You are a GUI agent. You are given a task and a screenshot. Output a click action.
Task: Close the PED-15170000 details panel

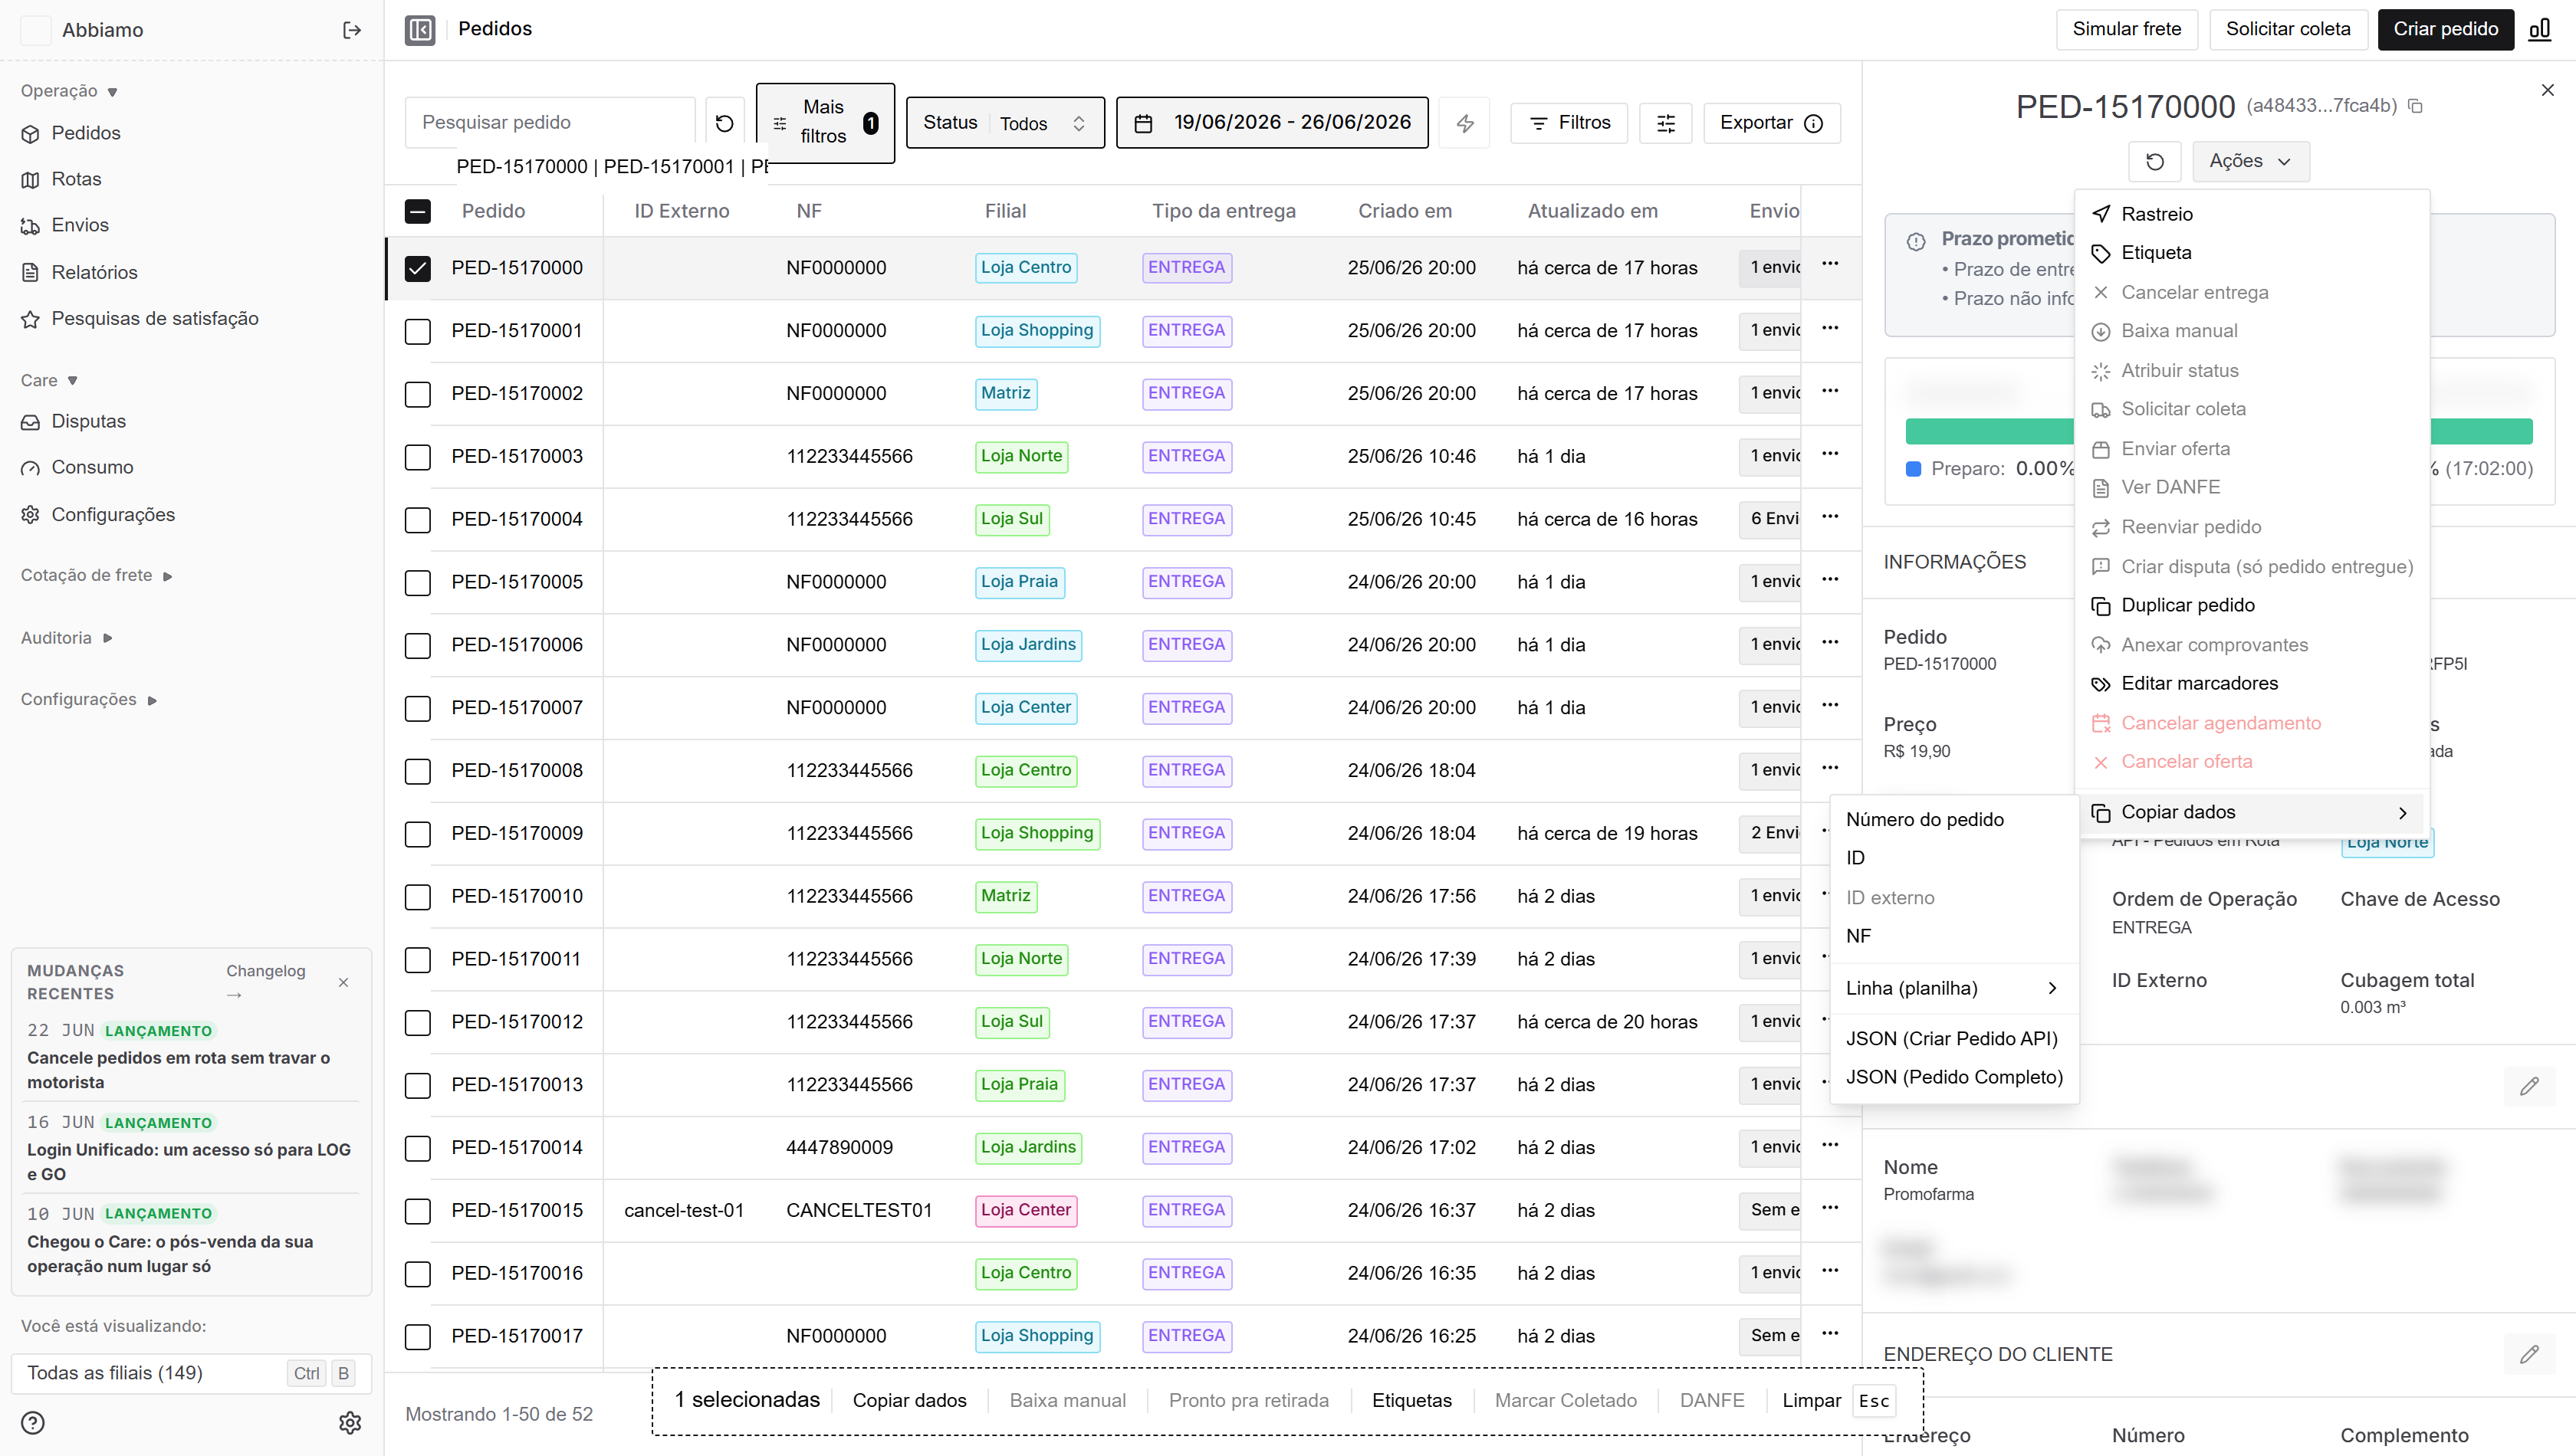point(2547,90)
